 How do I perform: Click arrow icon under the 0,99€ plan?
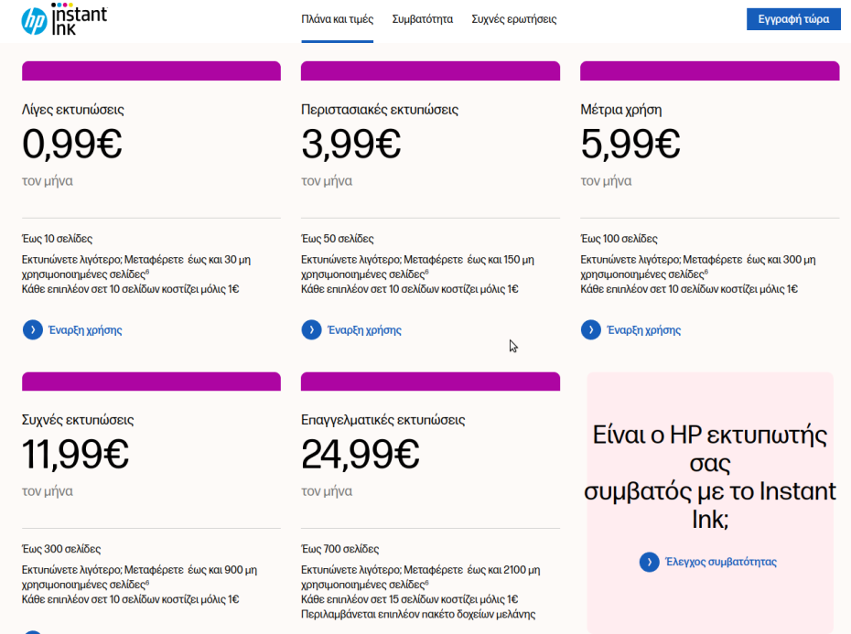click(32, 329)
